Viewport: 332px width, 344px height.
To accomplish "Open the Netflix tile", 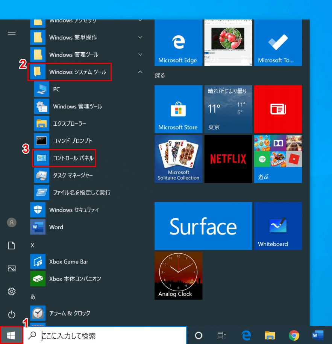I will pos(228,159).
